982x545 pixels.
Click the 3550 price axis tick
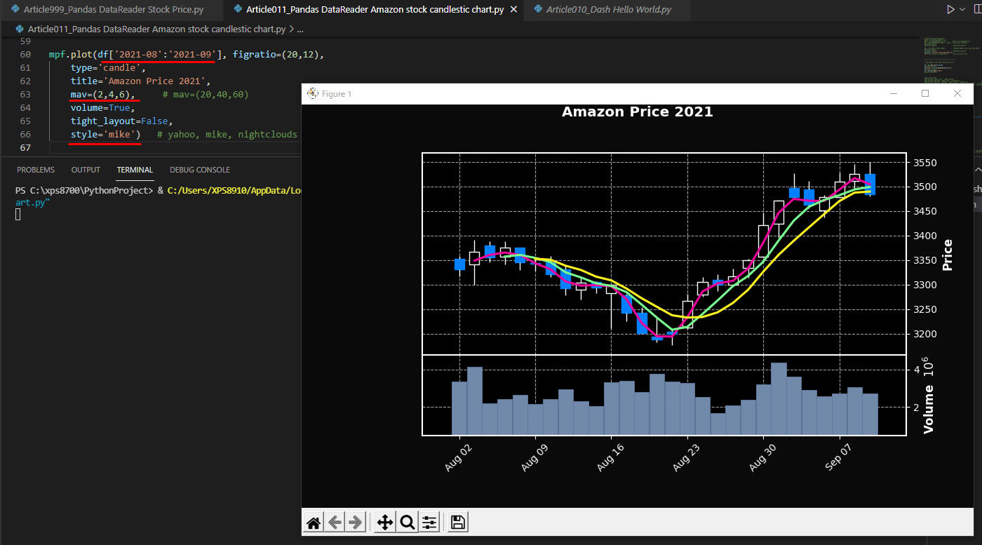[x=926, y=163]
